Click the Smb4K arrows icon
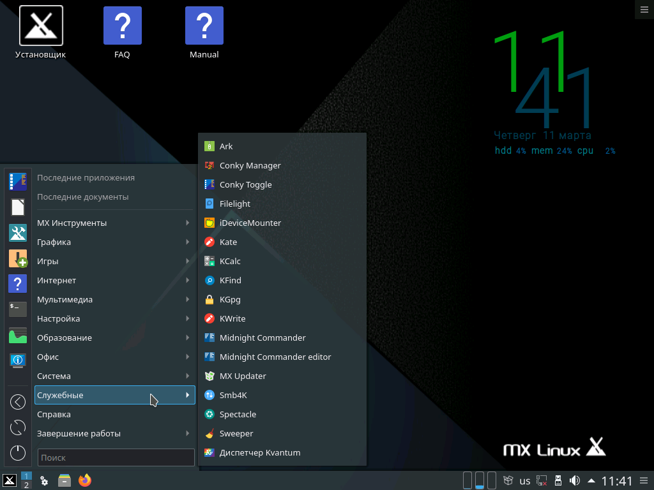654x490 pixels. (209, 396)
